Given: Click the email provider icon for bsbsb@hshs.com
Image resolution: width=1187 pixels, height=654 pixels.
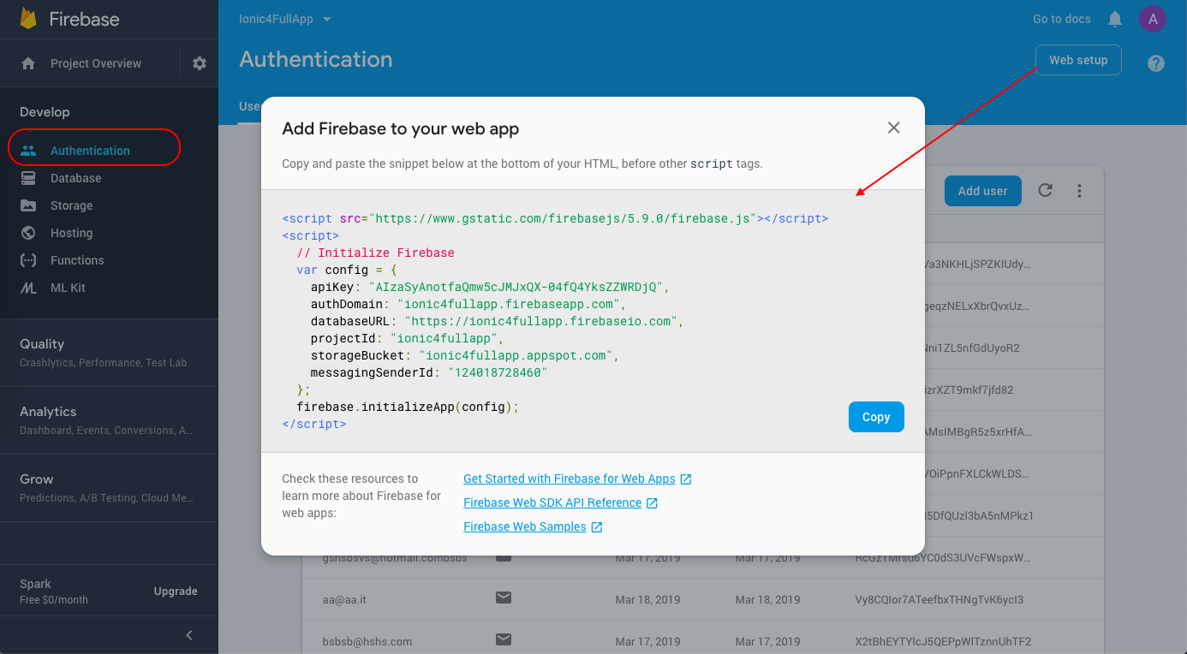Looking at the screenshot, I should pos(504,640).
